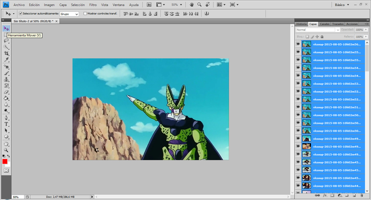Select the Path Selection tool
The height and width of the screenshot is (200, 371).
[6, 131]
